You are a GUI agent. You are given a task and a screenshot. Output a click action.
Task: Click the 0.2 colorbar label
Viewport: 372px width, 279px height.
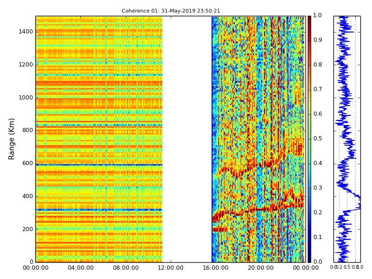click(318, 213)
